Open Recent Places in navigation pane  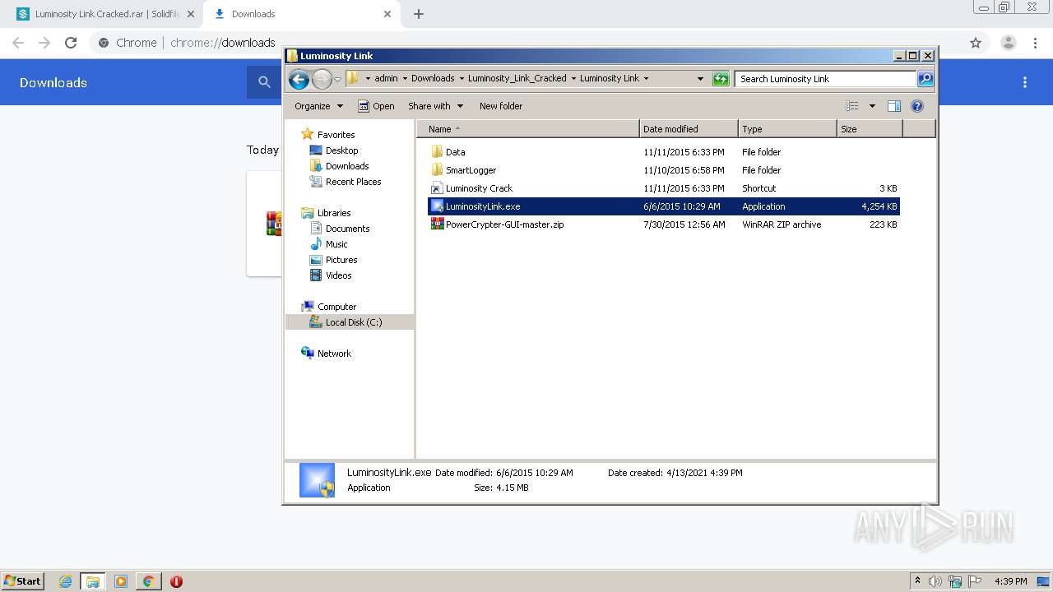346,182
